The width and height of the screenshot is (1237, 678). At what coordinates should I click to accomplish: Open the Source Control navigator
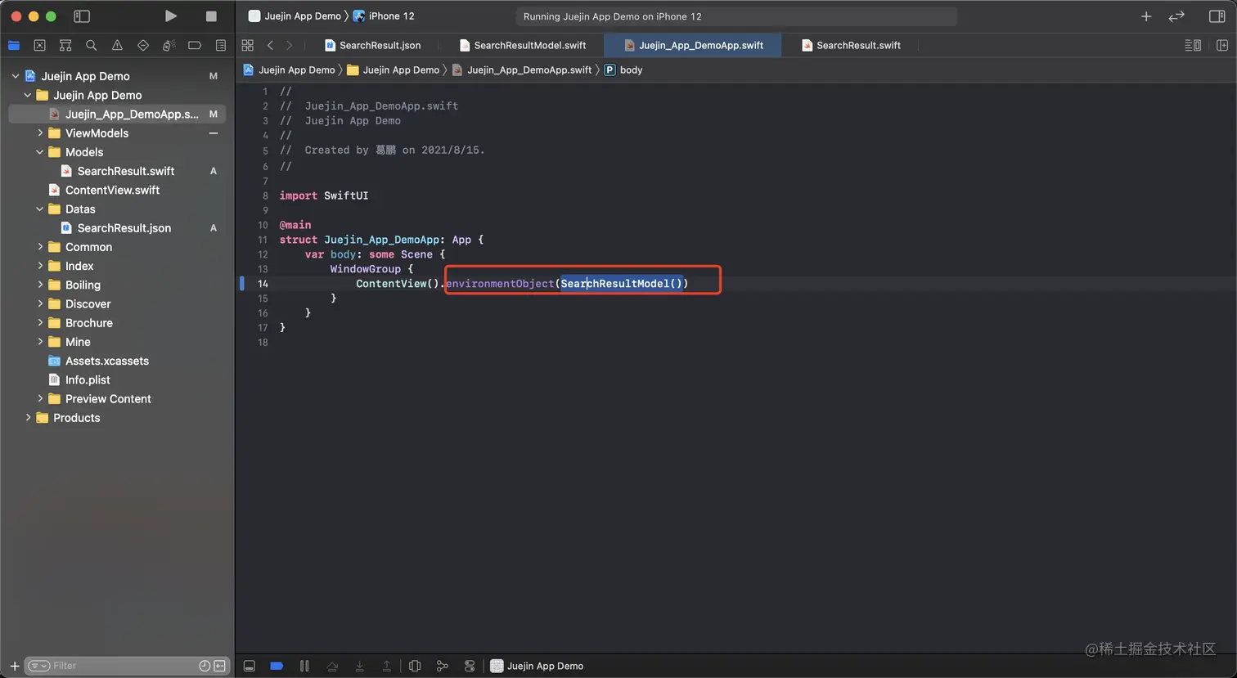pos(39,46)
